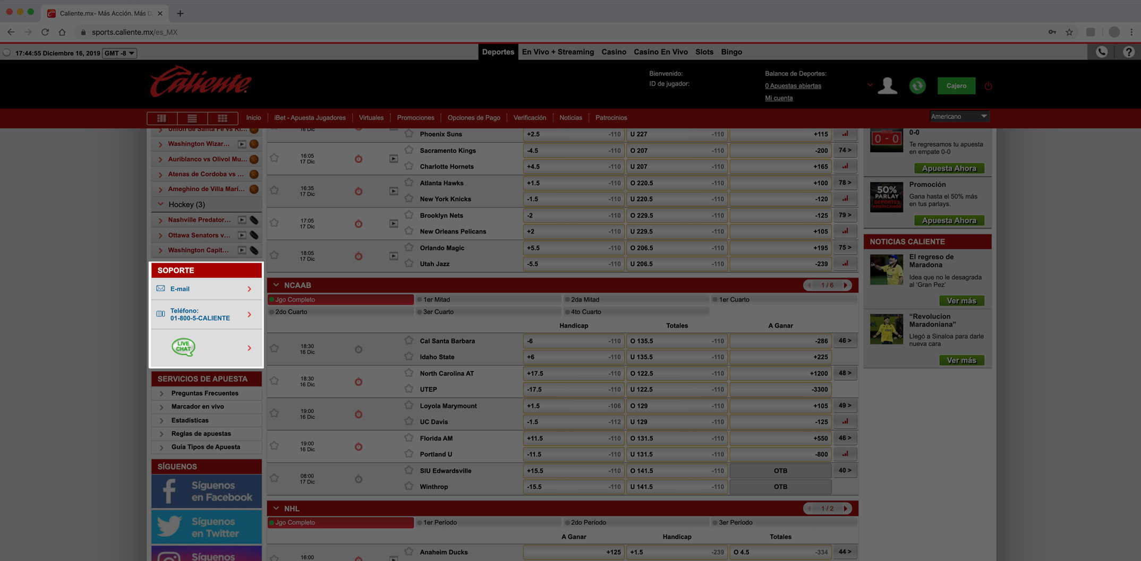Click the E-mail envelope icon in Soporte
Image resolution: width=1141 pixels, height=561 pixels.
click(x=160, y=289)
